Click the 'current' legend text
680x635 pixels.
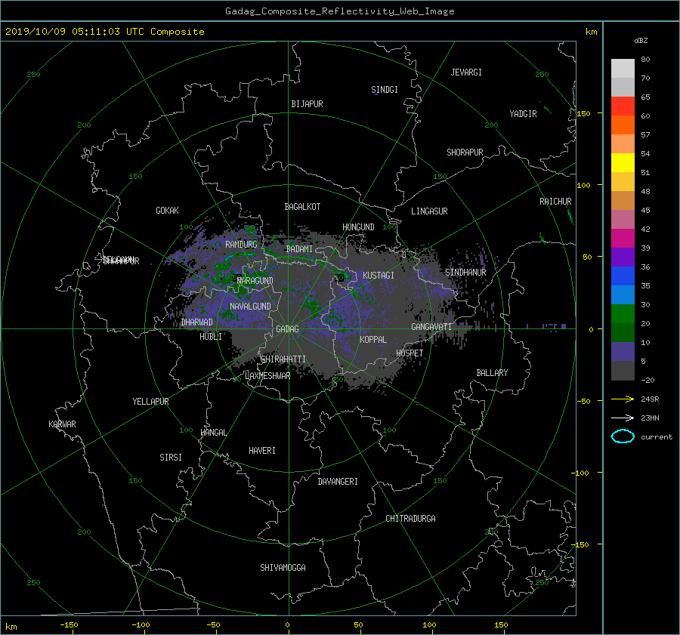657,437
